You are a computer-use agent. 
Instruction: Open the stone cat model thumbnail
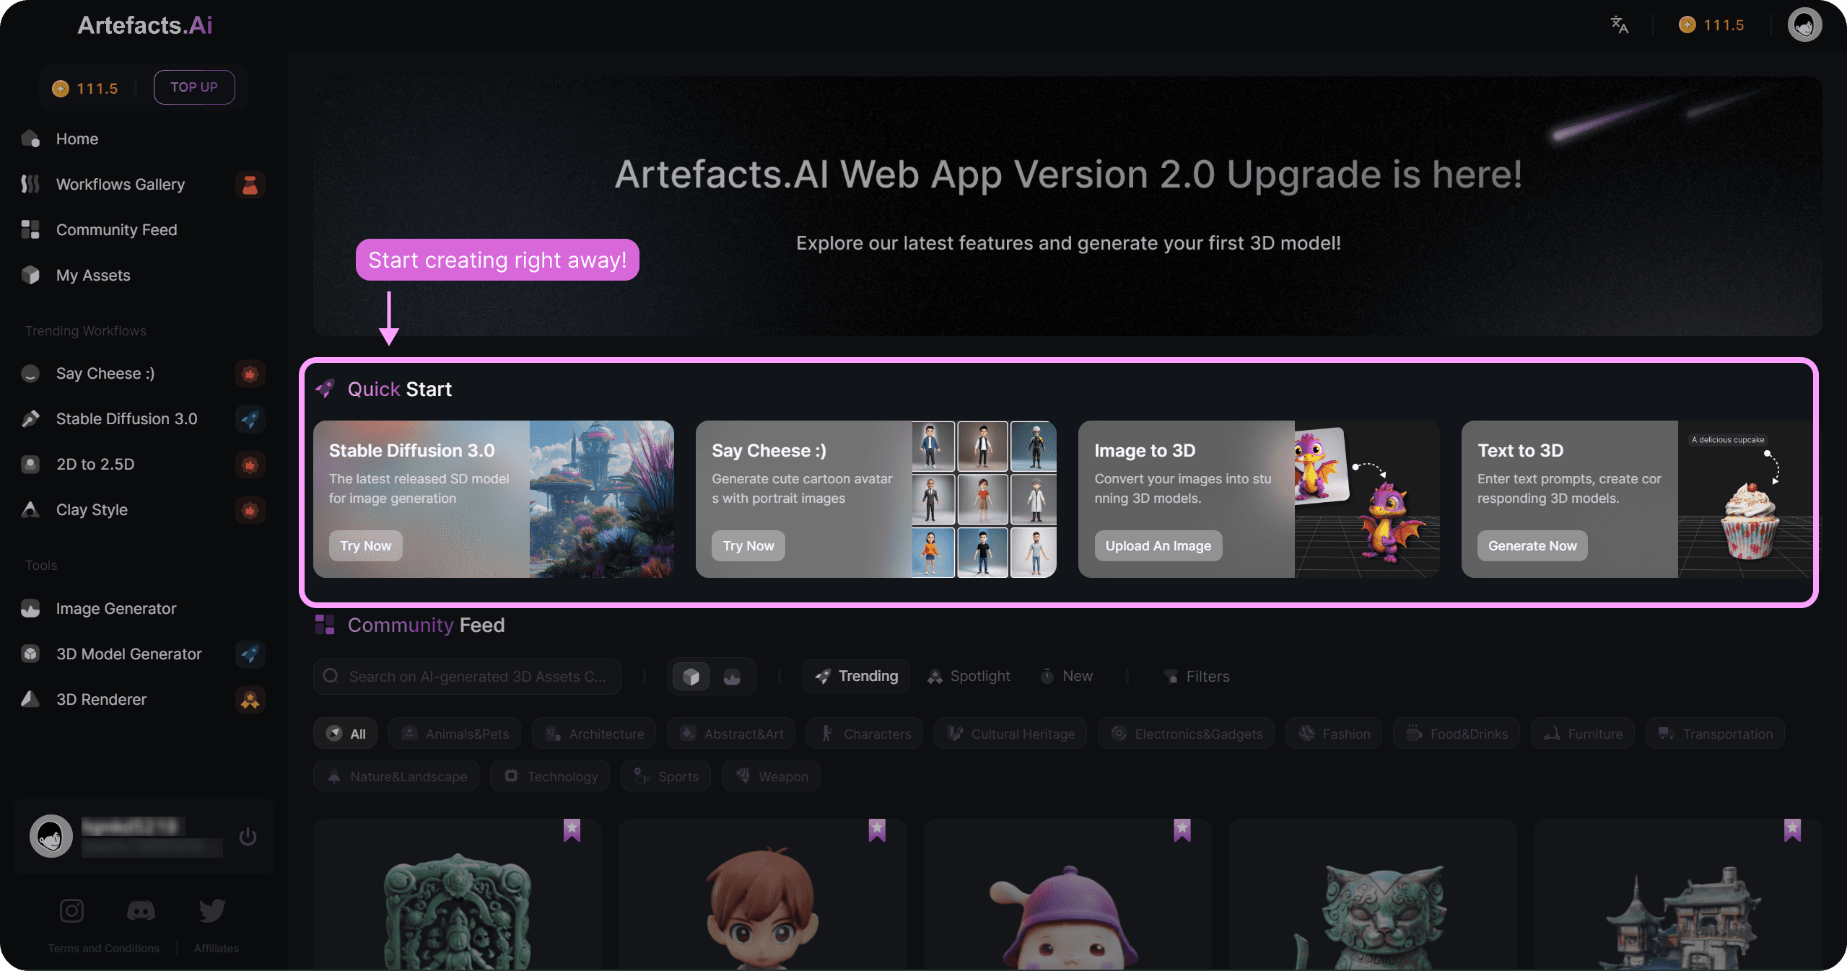[1373, 895]
